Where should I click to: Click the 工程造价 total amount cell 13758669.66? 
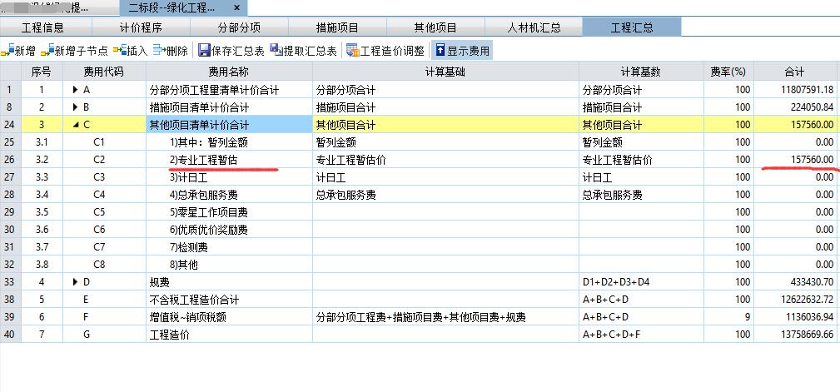pyautogui.click(x=796, y=335)
